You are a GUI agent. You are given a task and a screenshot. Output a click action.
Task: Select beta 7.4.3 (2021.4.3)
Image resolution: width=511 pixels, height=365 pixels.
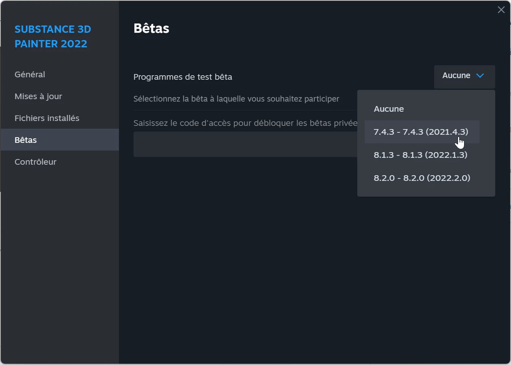coord(422,132)
